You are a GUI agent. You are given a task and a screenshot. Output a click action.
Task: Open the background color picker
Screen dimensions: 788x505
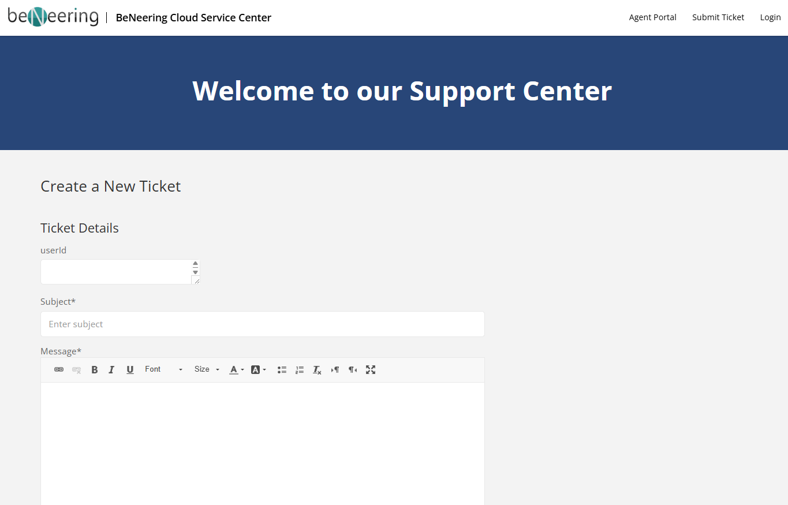(258, 370)
